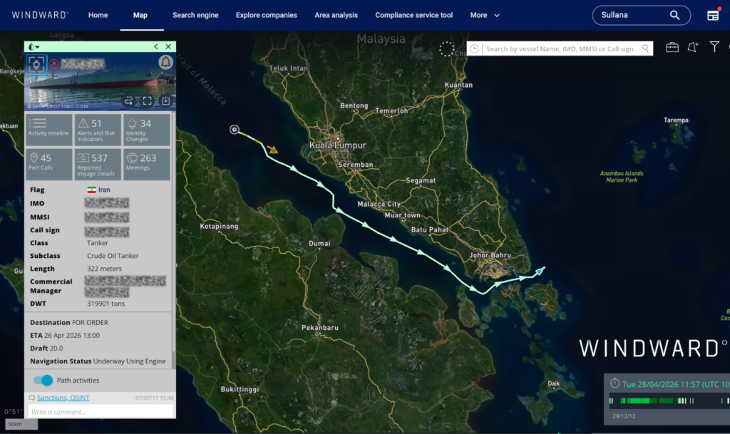Expand vessel photo with the fullscreen icon
Screen dimensions: 730x434
pyautogui.click(x=146, y=100)
